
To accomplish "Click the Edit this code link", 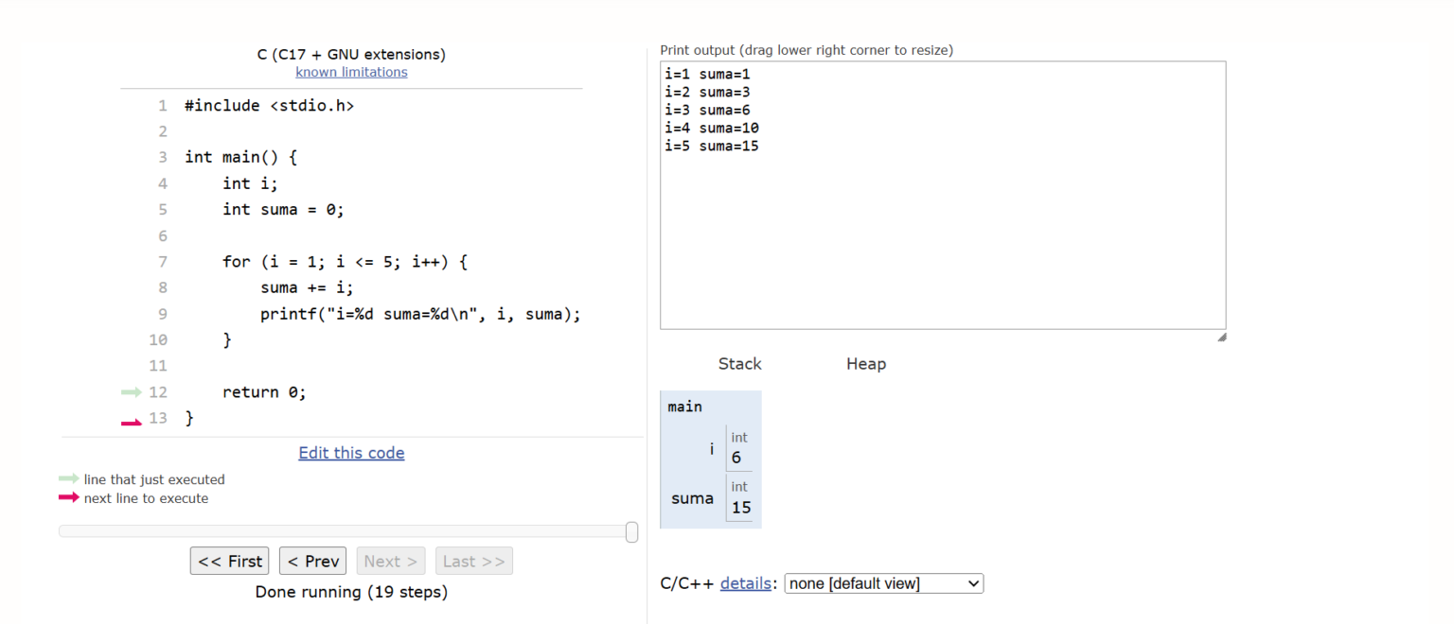I will pos(351,453).
